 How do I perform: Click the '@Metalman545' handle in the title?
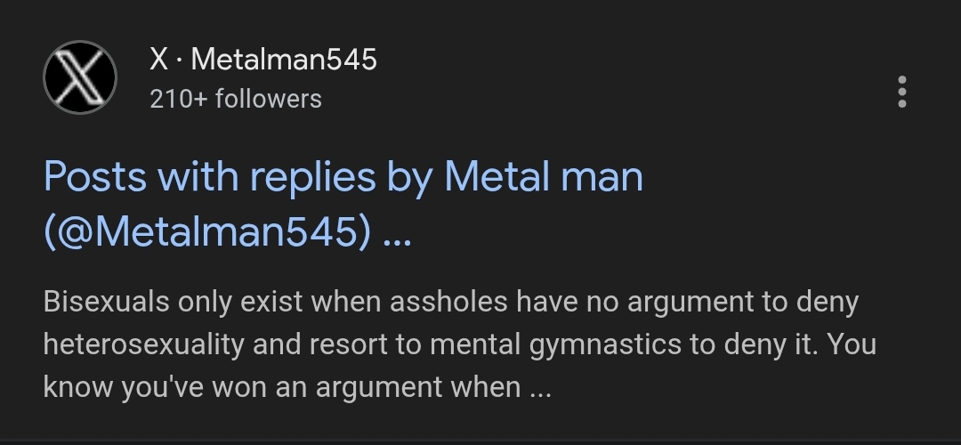pyautogui.click(x=208, y=233)
